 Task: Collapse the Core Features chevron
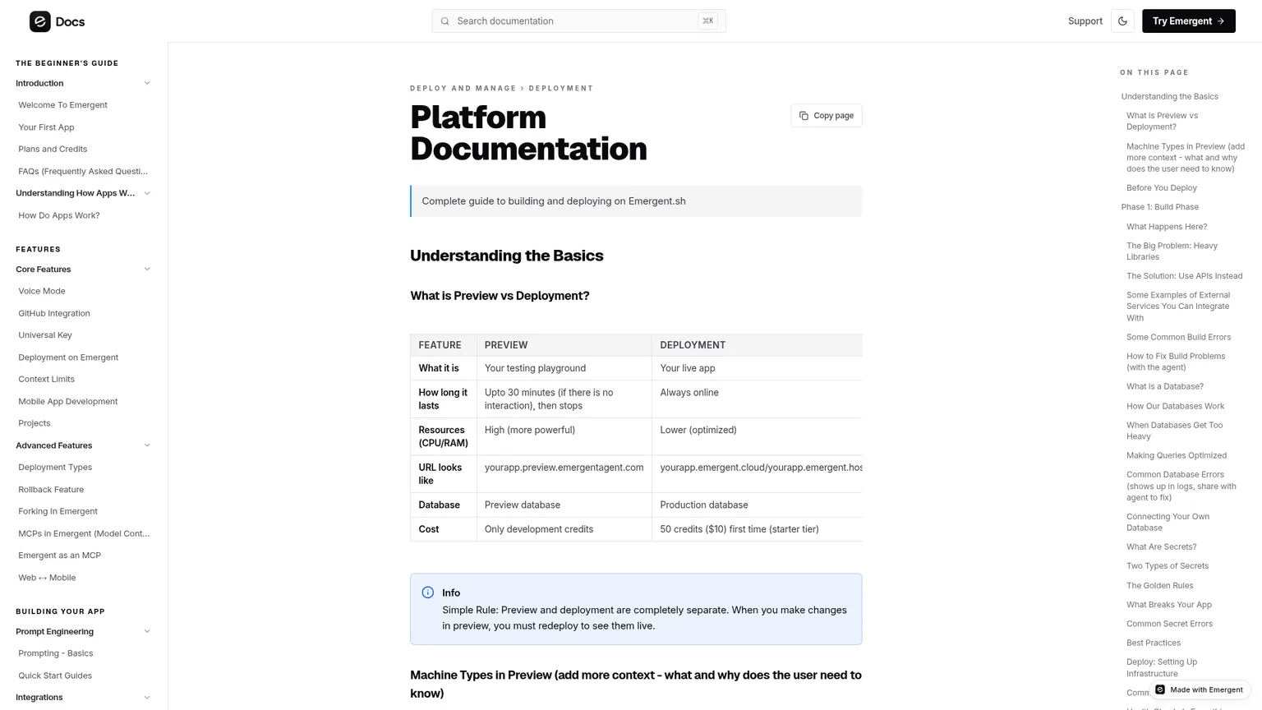pyautogui.click(x=147, y=270)
